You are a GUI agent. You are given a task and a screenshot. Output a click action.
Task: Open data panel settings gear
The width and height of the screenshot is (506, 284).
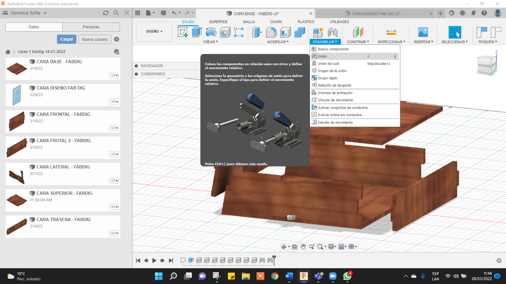117,39
